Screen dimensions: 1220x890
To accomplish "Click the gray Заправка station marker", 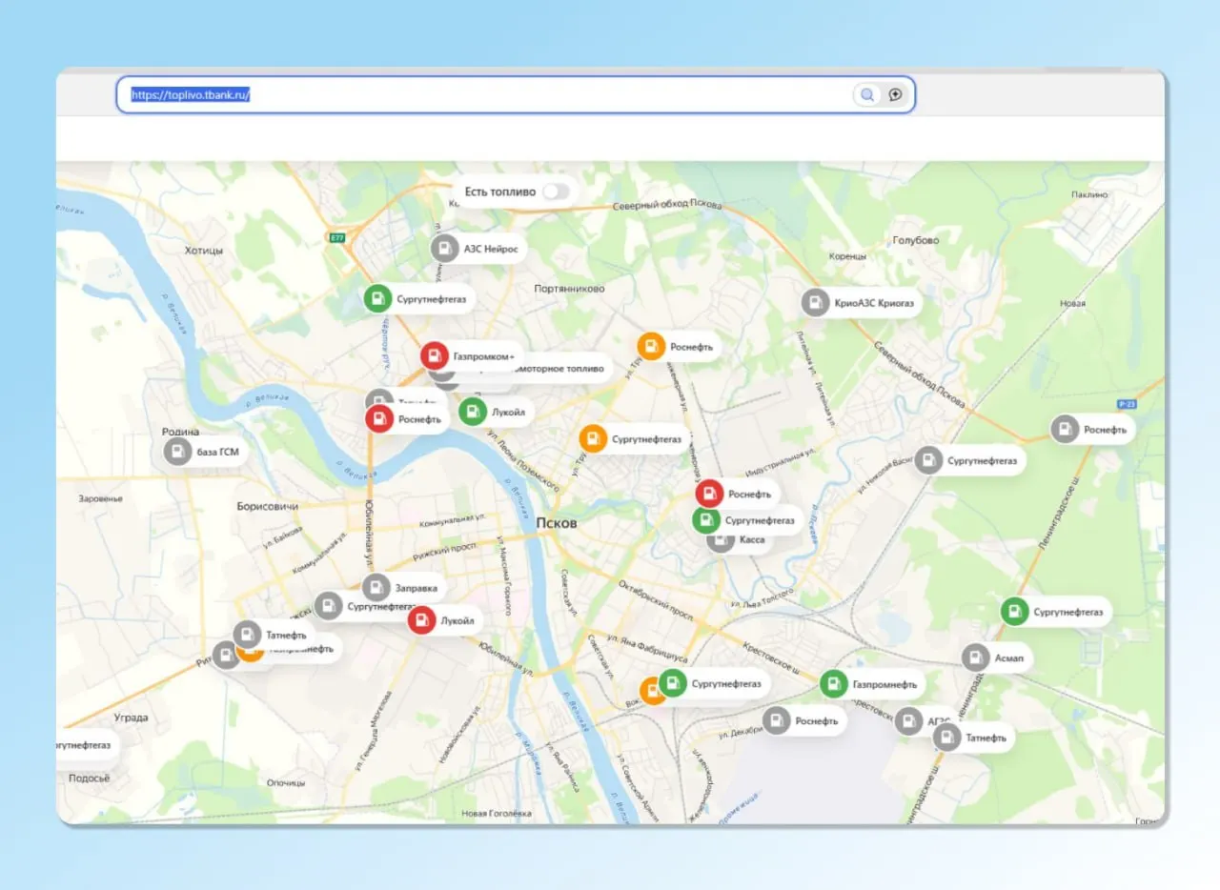I will (x=376, y=588).
